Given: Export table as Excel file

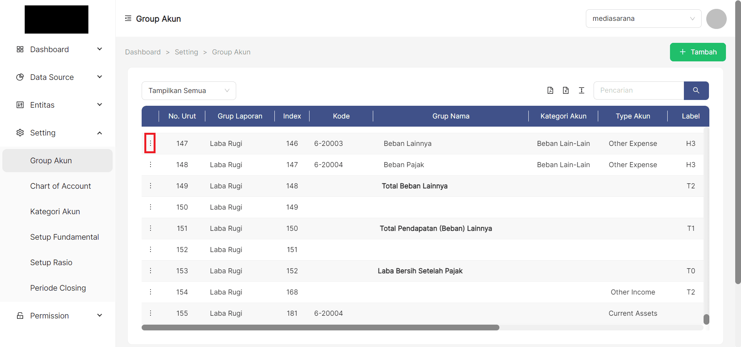Looking at the screenshot, I should click(566, 90).
